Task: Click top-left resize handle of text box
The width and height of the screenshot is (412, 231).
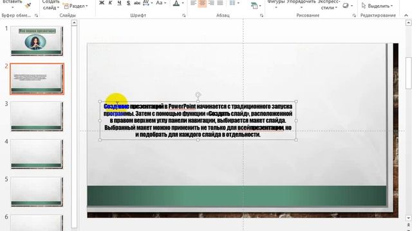Action: click(x=100, y=101)
